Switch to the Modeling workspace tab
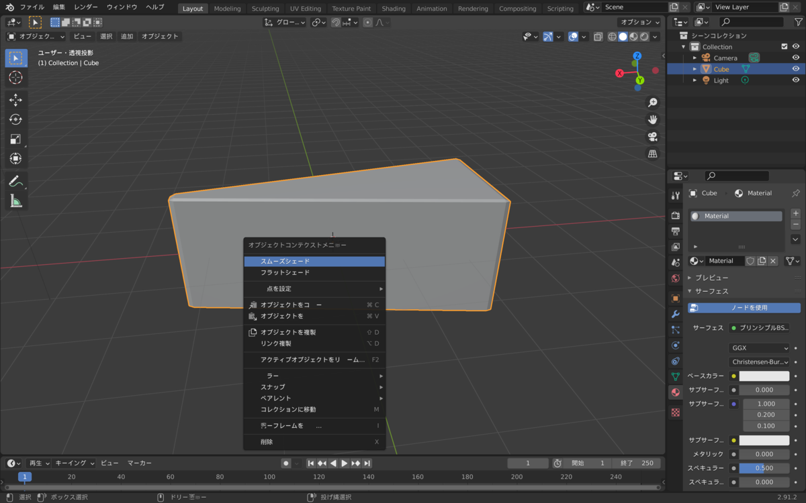The image size is (806, 503). click(x=227, y=9)
